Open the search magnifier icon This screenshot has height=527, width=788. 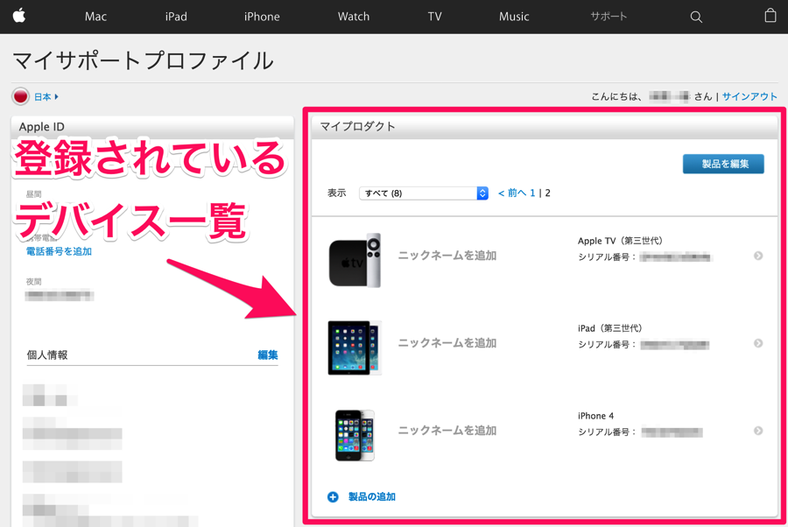696,18
